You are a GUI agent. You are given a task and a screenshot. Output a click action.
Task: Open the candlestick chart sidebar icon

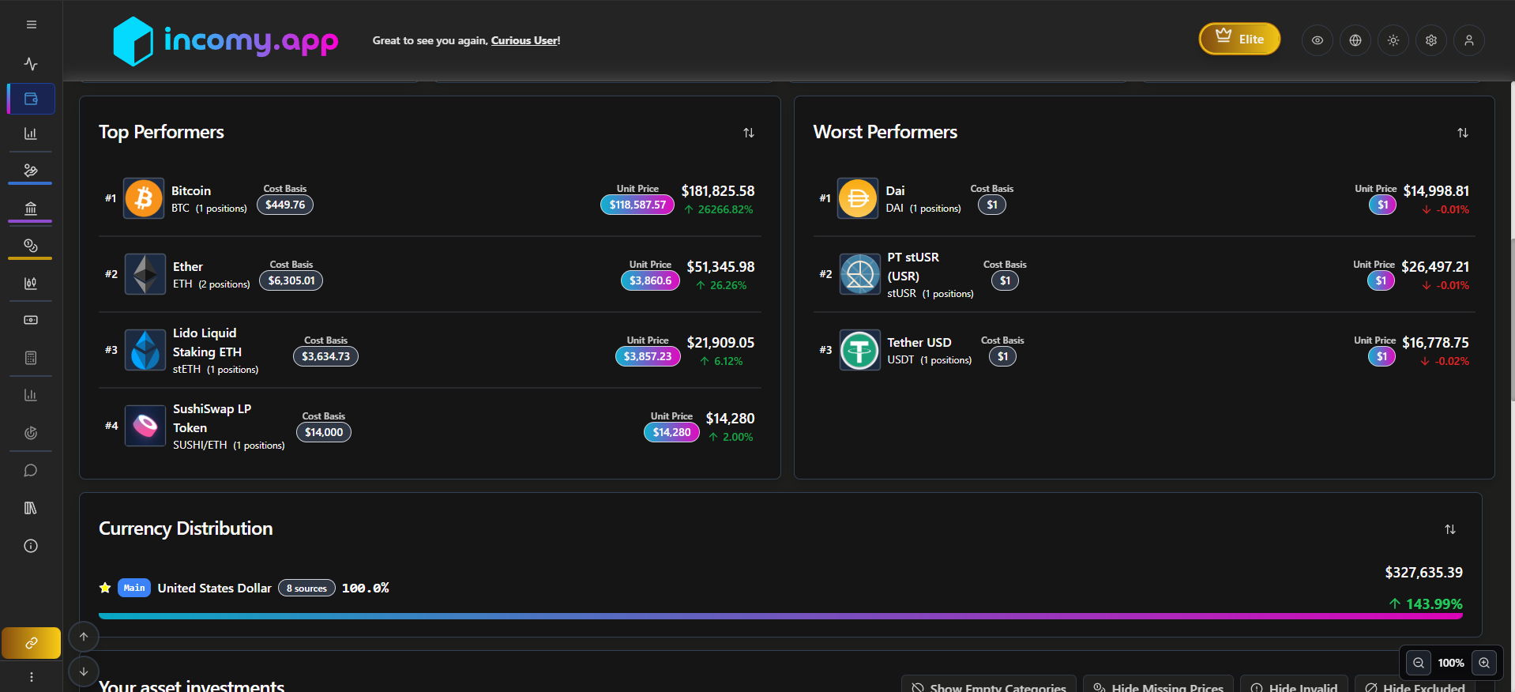31,283
